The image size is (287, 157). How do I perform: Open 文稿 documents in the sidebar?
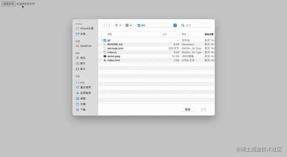(81, 104)
